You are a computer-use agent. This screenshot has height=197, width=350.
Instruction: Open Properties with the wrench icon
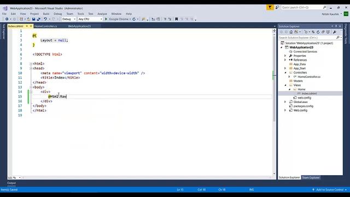pos(335,32)
